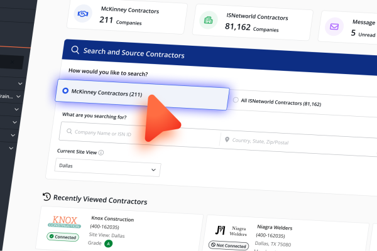Click the ISNetworld Contractors building icon
Viewport: 377px width, 251px height.
(209, 20)
